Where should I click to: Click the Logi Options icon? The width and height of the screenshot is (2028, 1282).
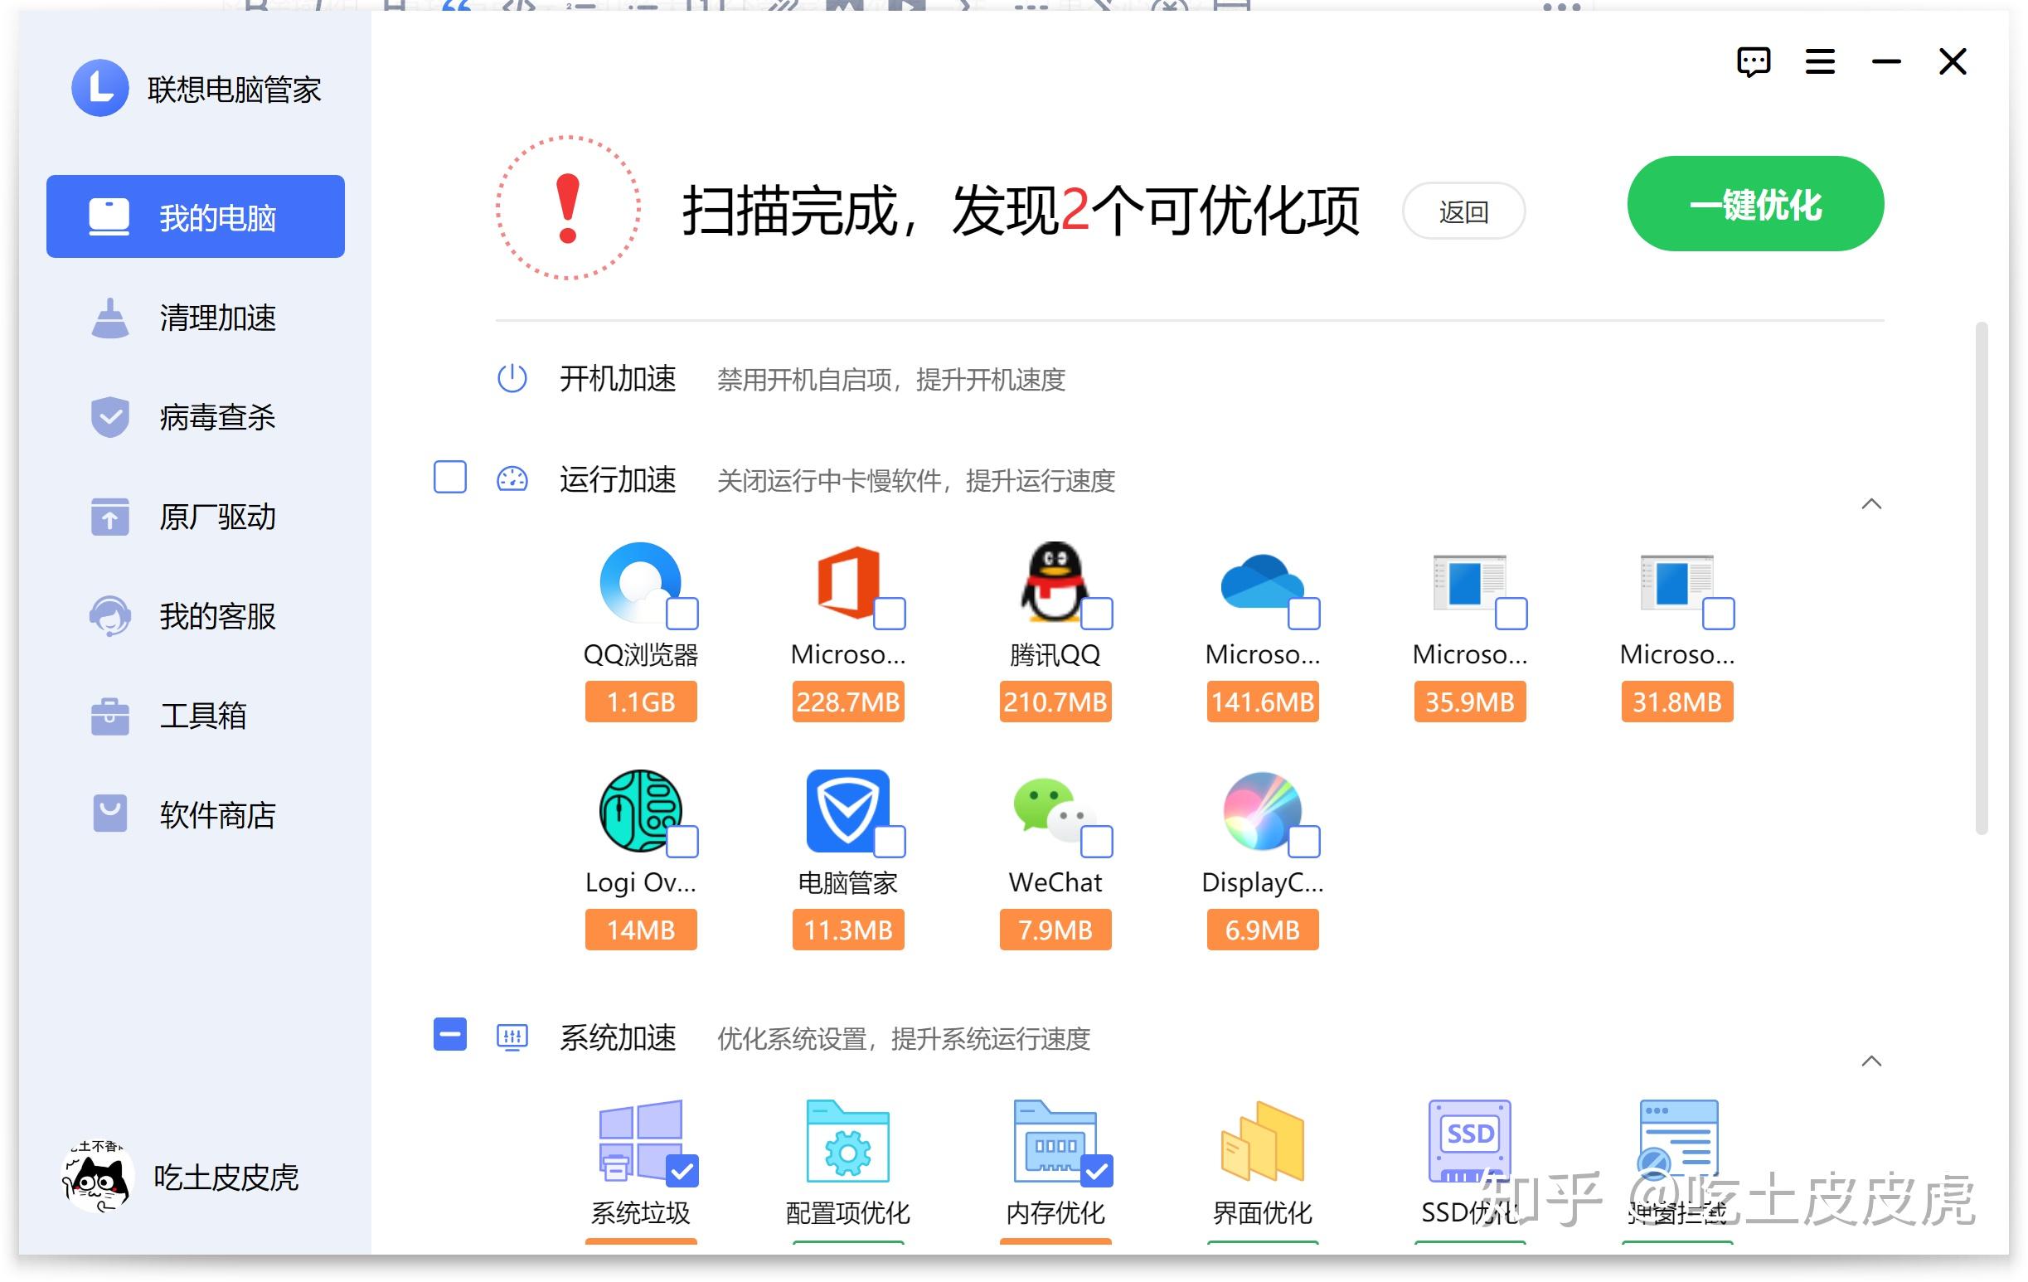(x=640, y=810)
